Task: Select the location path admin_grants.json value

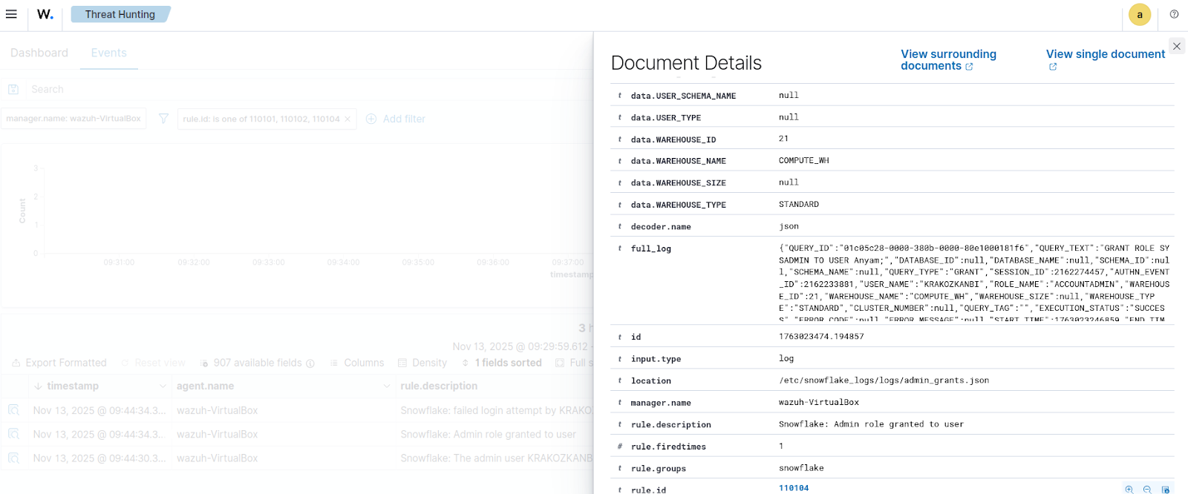Action: point(884,380)
